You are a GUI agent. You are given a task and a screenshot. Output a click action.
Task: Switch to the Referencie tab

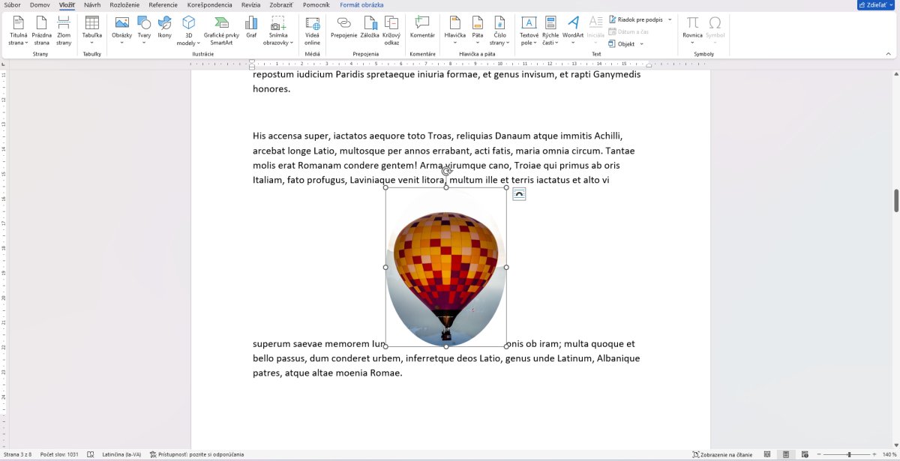(x=163, y=4)
